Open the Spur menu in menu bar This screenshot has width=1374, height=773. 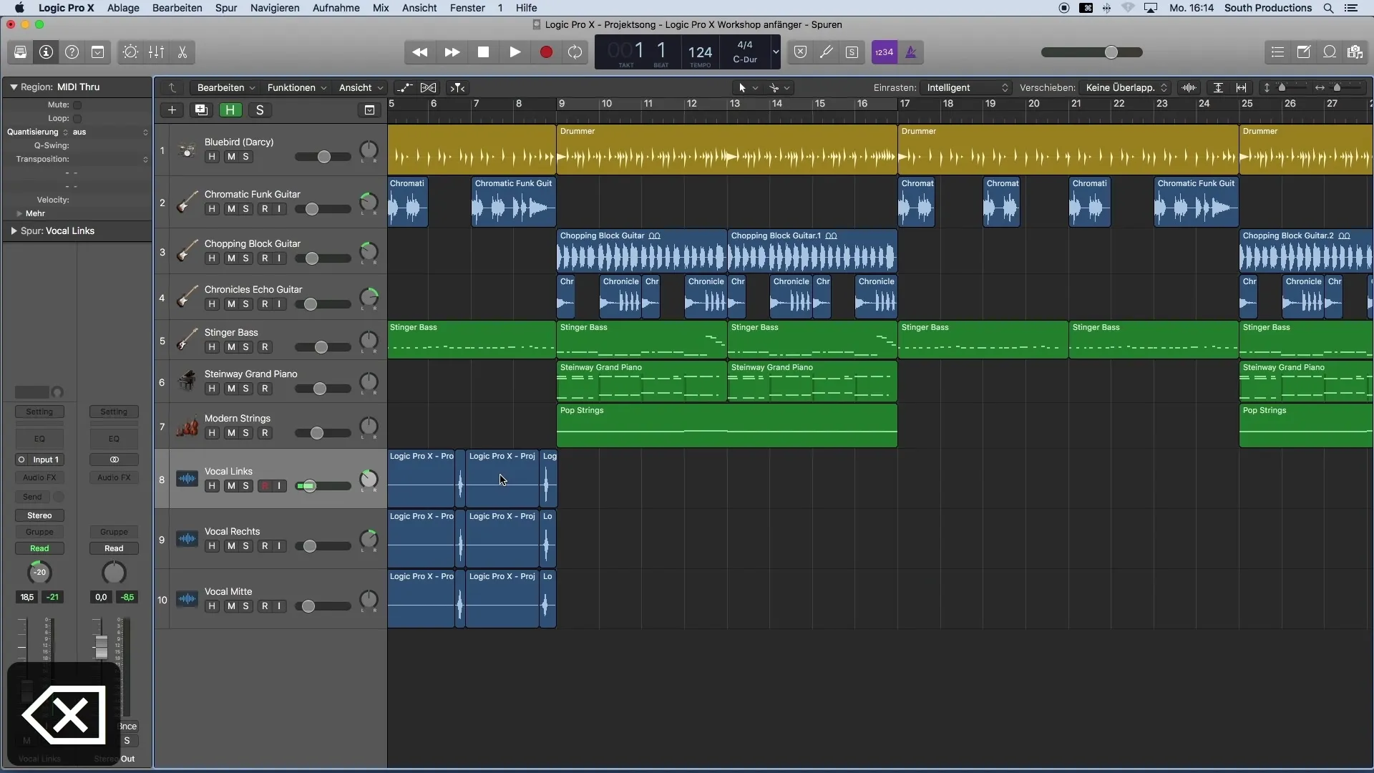click(225, 8)
